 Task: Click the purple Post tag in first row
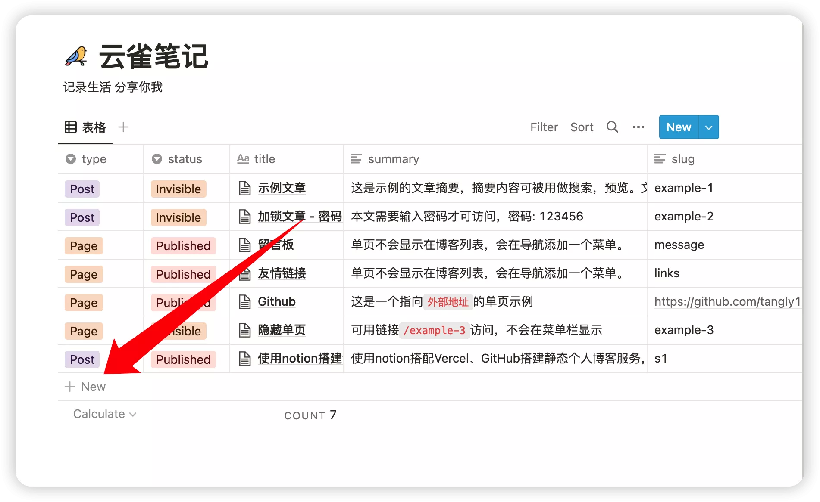click(82, 189)
